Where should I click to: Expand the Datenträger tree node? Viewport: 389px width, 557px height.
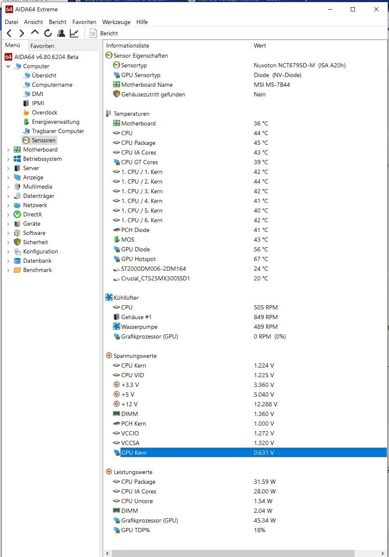click(8, 196)
